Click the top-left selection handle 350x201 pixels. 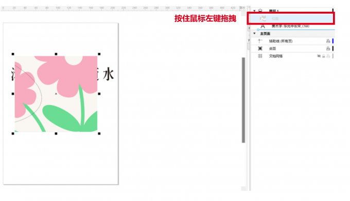click(x=13, y=54)
